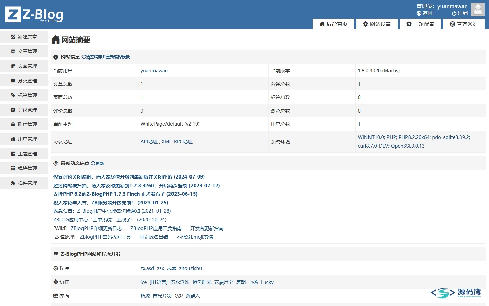The image size is (489, 306).
Task: Switch to the 主题配置 tab
Action: pos(420,24)
